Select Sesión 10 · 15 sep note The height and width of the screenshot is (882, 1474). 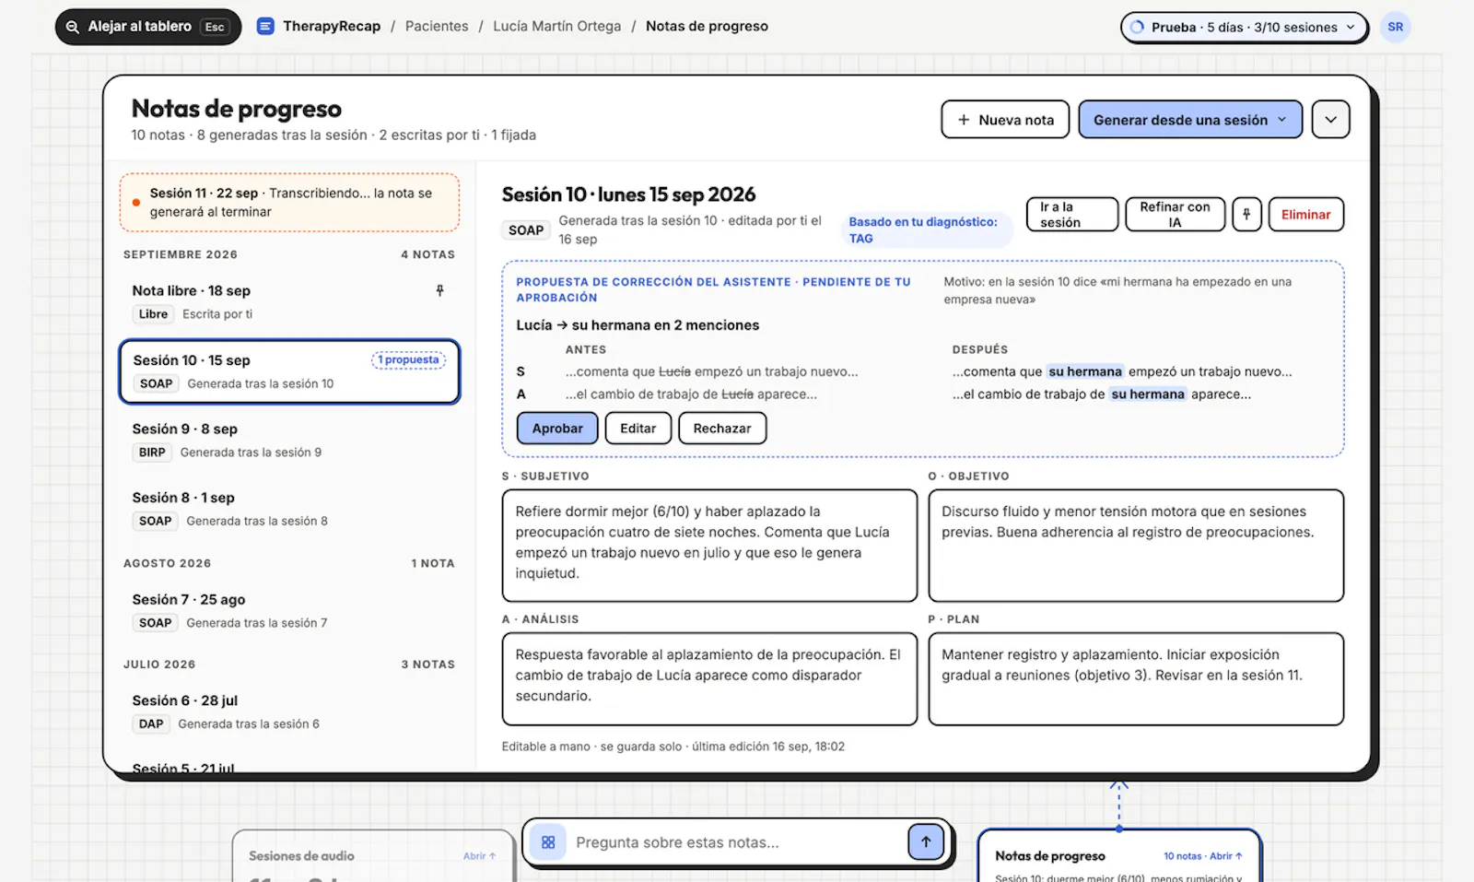(x=289, y=371)
